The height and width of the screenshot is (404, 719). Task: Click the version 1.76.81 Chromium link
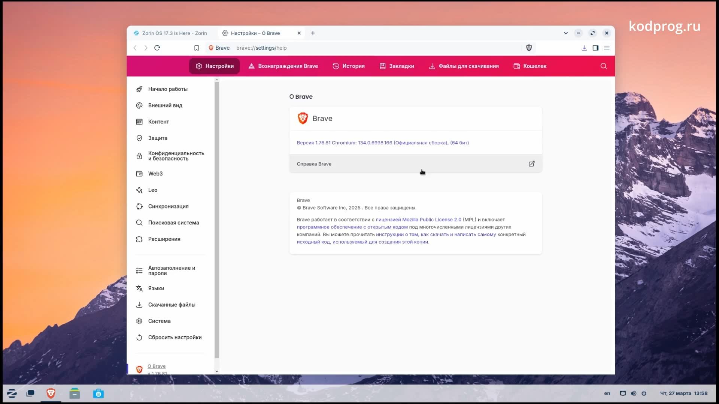(383, 143)
